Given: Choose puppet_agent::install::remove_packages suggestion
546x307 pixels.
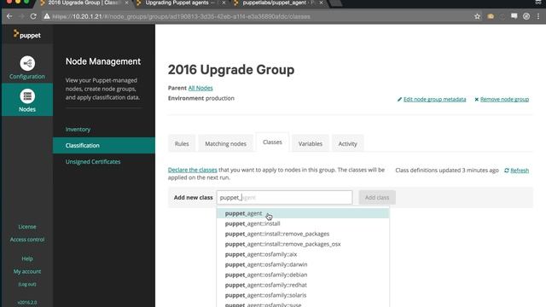Looking at the screenshot, I should coord(303,234).
